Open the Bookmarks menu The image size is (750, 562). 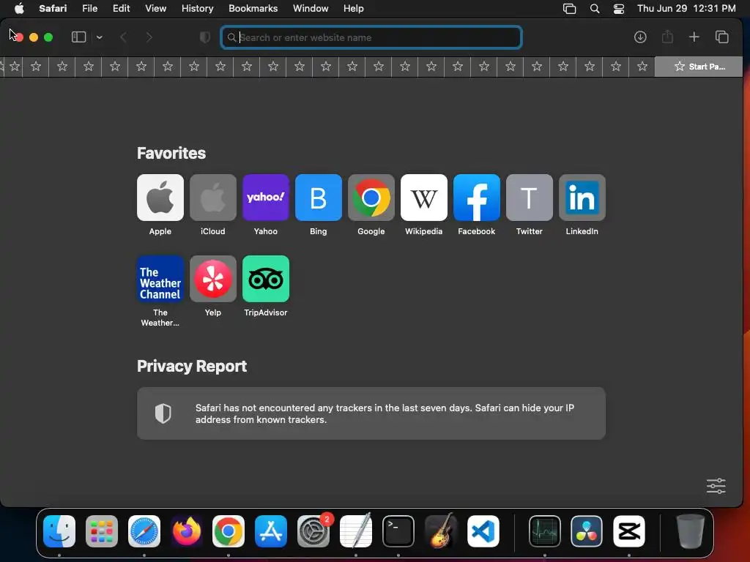(x=253, y=9)
